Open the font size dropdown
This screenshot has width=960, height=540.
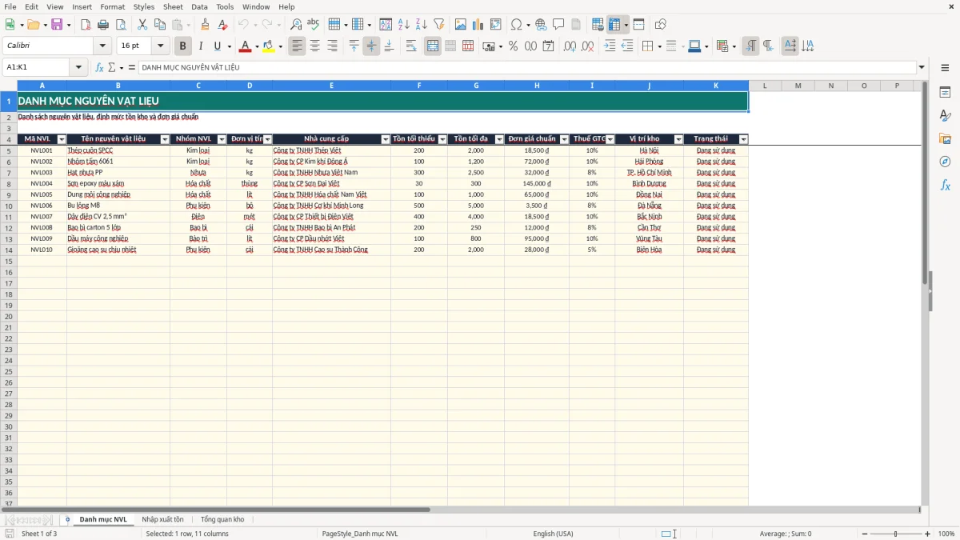coord(160,46)
